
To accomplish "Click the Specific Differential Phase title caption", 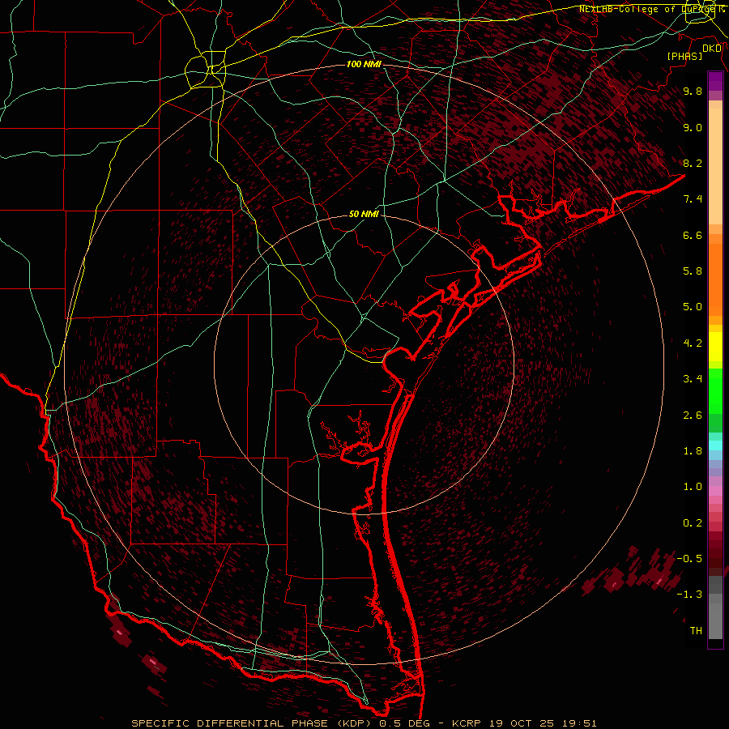I will pyautogui.click(x=364, y=723).
